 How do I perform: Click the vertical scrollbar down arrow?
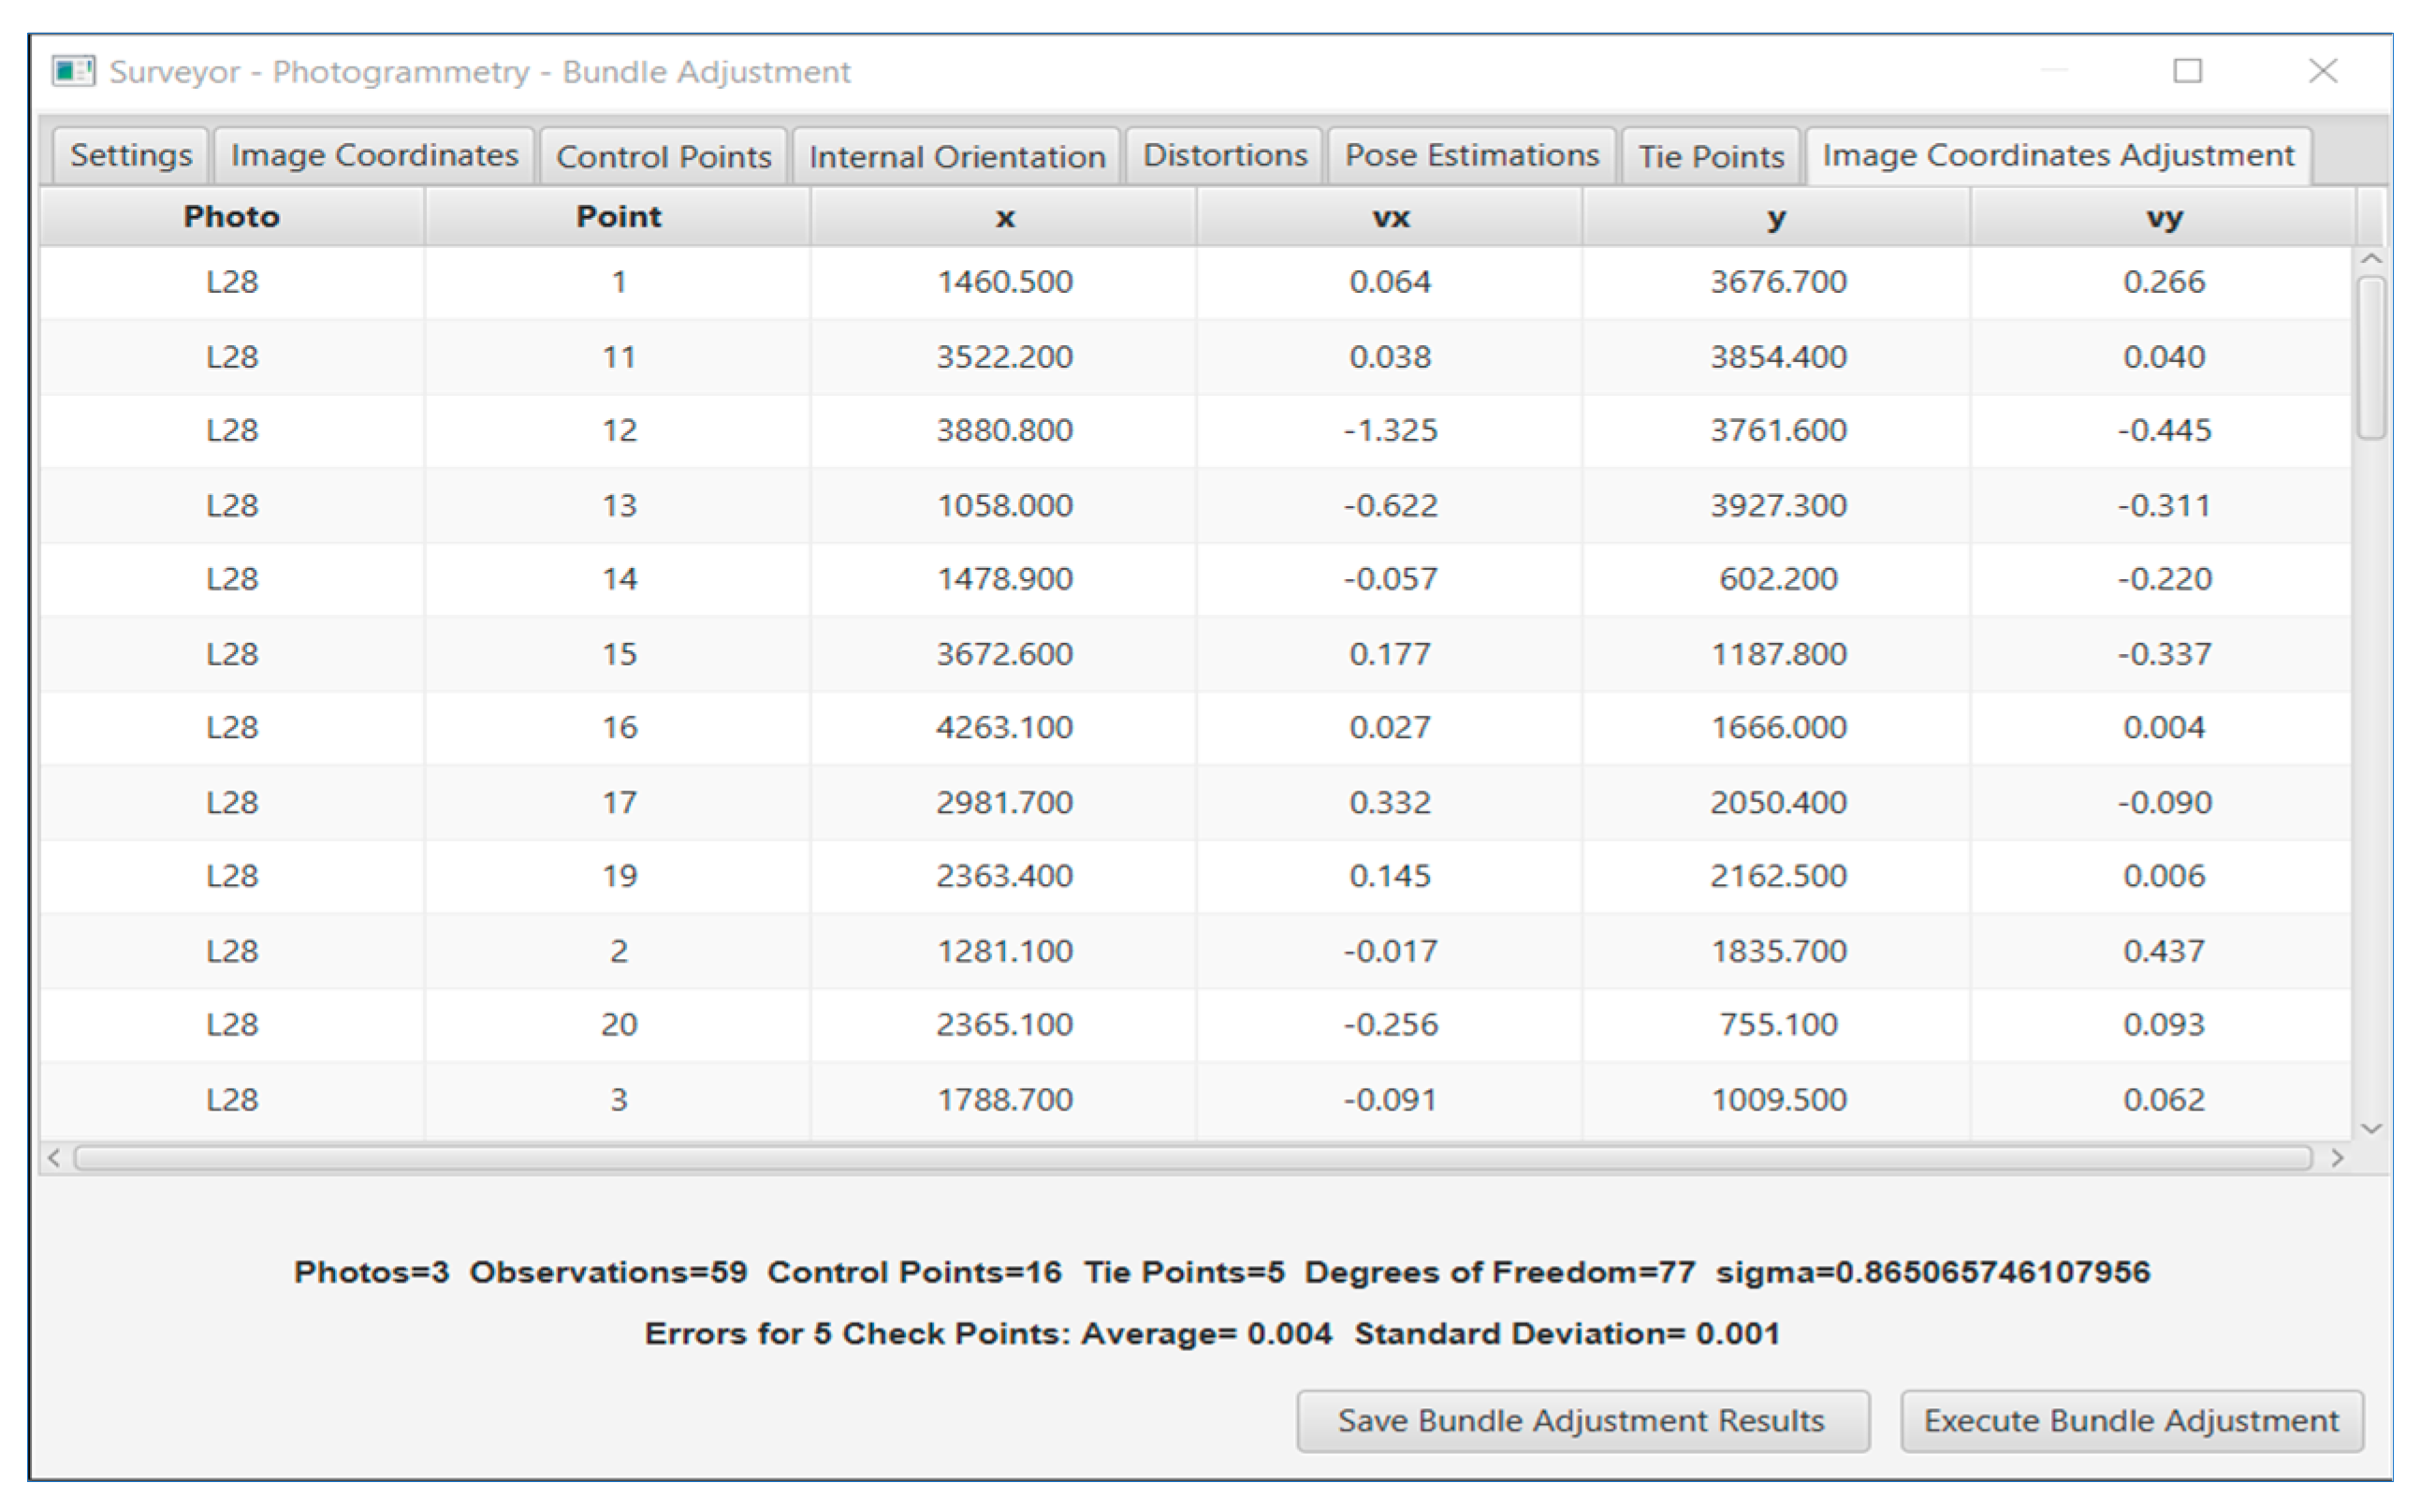pyautogui.click(x=2371, y=1128)
